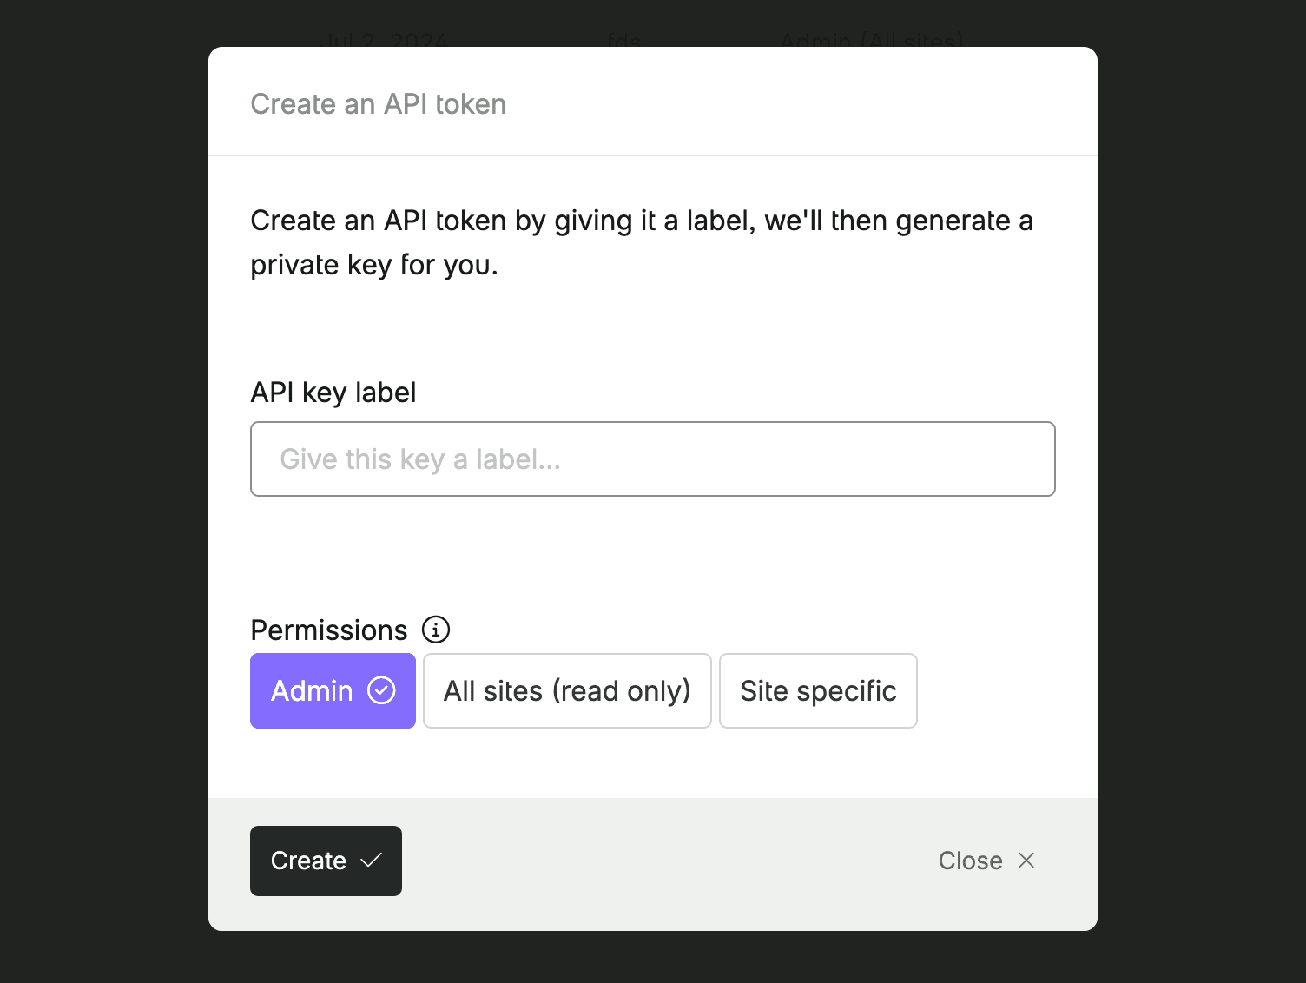Enable the "Site specific" permission
The image size is (1306, 983).
817,690
